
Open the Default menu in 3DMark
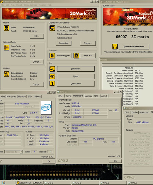[x=19, y=5]
